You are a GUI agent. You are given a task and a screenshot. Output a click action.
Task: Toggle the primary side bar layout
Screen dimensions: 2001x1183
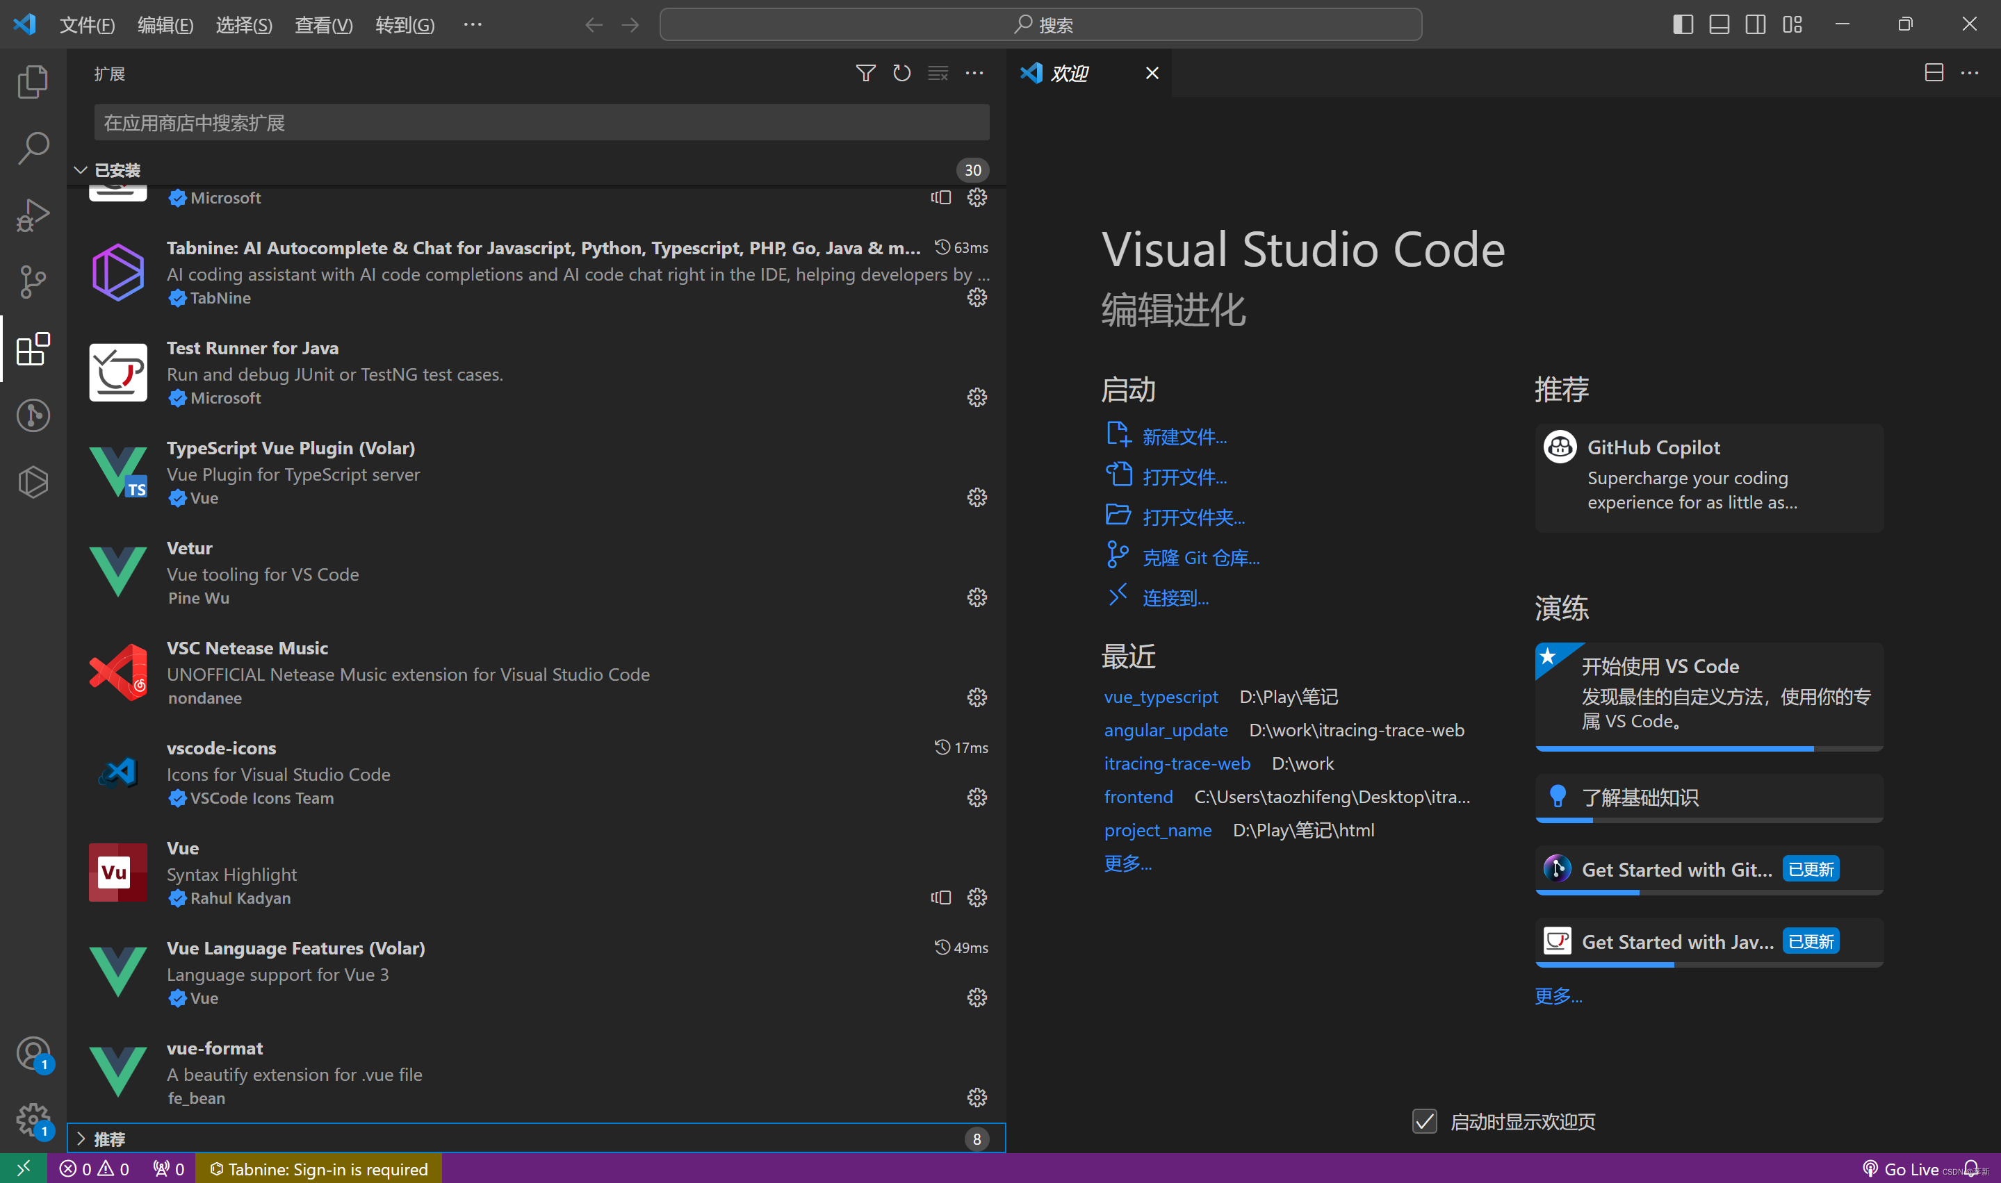(x=1683, y=25)
